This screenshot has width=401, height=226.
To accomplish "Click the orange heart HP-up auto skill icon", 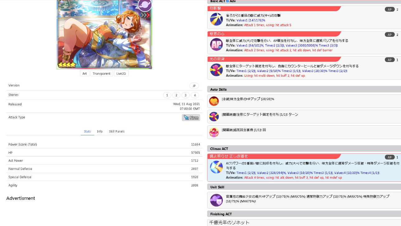I will click(x=214, y=101).
